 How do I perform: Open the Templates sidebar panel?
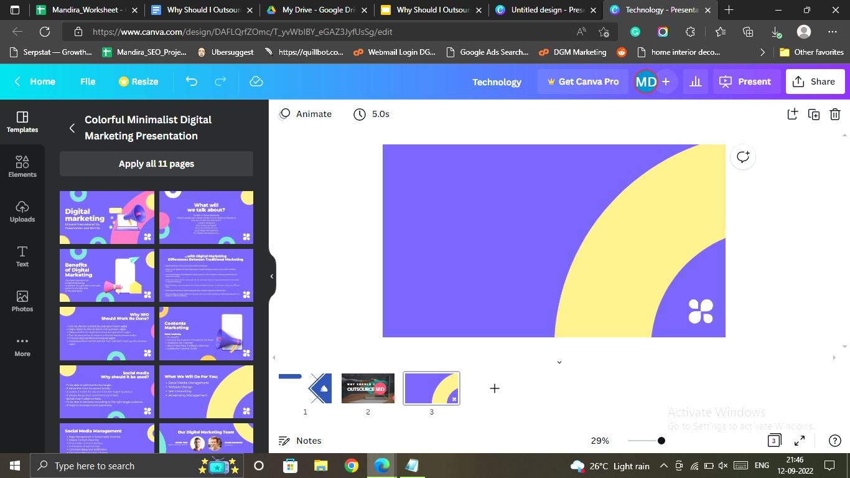22,122
